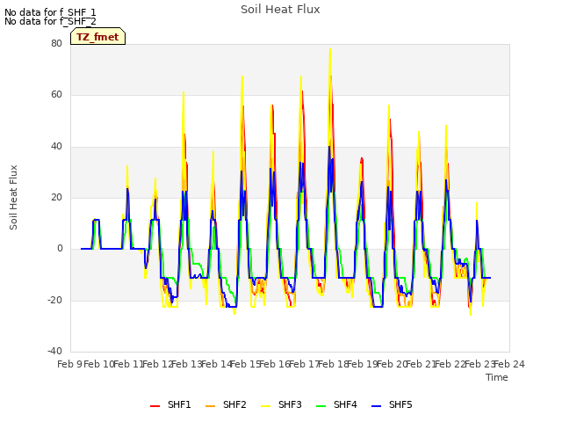The image size is (562, 422).
Task: Click the y-axis tick label 60
Action: point(56,95)
